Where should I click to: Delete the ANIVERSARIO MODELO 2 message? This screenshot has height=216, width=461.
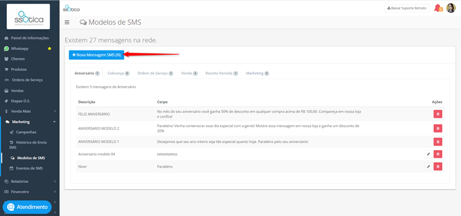[438, 128]
